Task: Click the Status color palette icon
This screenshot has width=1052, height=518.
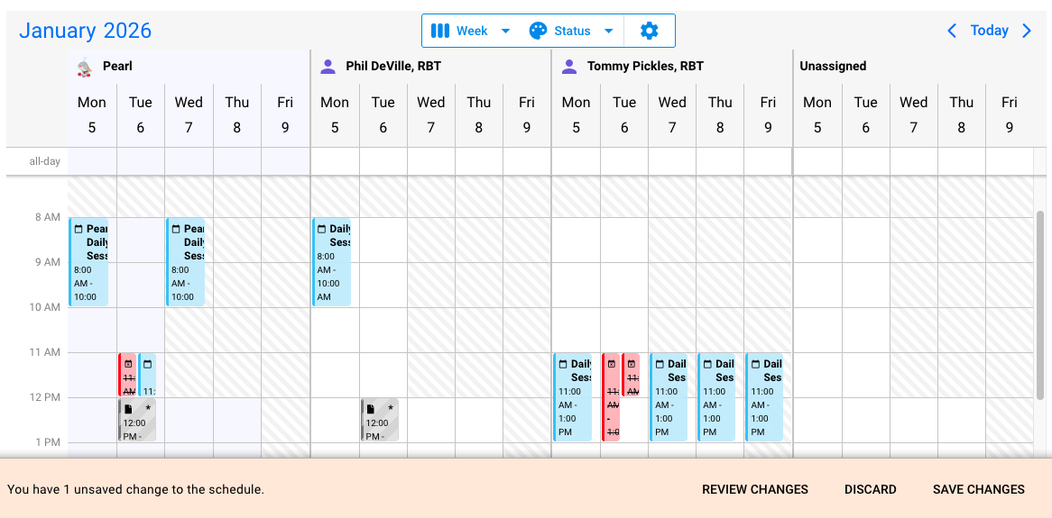Action: point(538,31)
